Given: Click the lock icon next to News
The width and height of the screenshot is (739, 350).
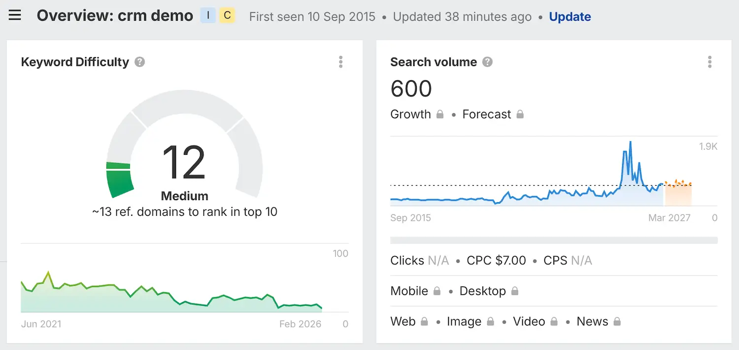Looking at the screenshot, I should (x=617, y=322).
